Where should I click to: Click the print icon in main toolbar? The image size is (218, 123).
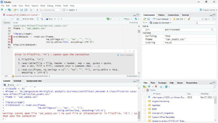[31, 10]
